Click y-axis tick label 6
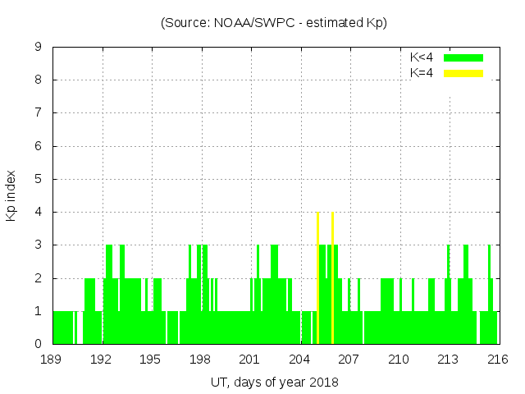 point(39,146)
